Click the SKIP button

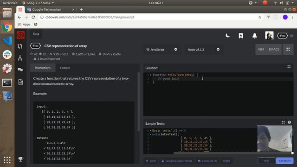[x=151, y=161]
